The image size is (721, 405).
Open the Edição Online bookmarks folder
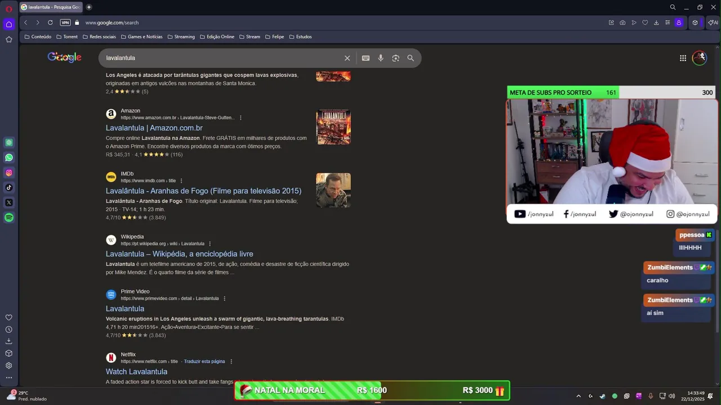pos(217,37)
